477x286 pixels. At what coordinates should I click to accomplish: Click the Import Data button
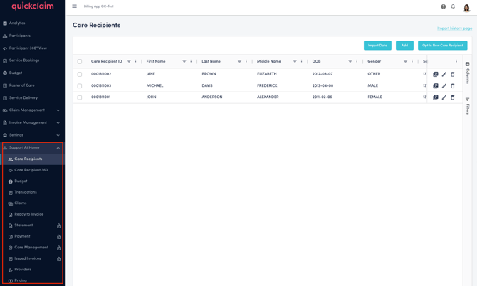point(377,46)
